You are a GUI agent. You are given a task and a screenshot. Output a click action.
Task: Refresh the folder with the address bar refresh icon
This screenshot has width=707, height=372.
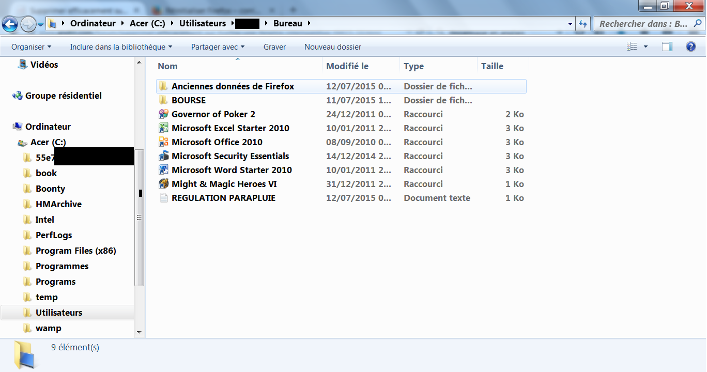coord(583,23)
